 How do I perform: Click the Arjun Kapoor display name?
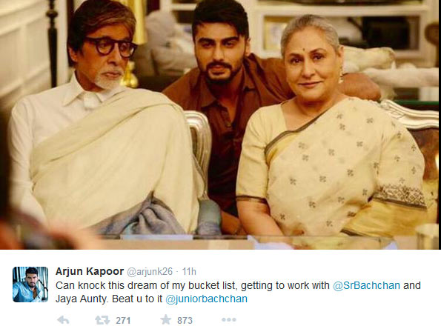(90, 271)
